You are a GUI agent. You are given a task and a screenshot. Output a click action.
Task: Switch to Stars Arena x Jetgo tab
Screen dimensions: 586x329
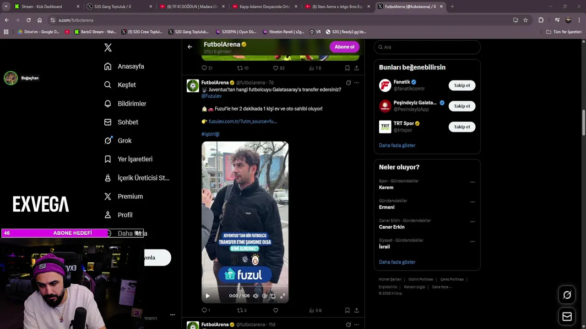click(x=337, y=6)
